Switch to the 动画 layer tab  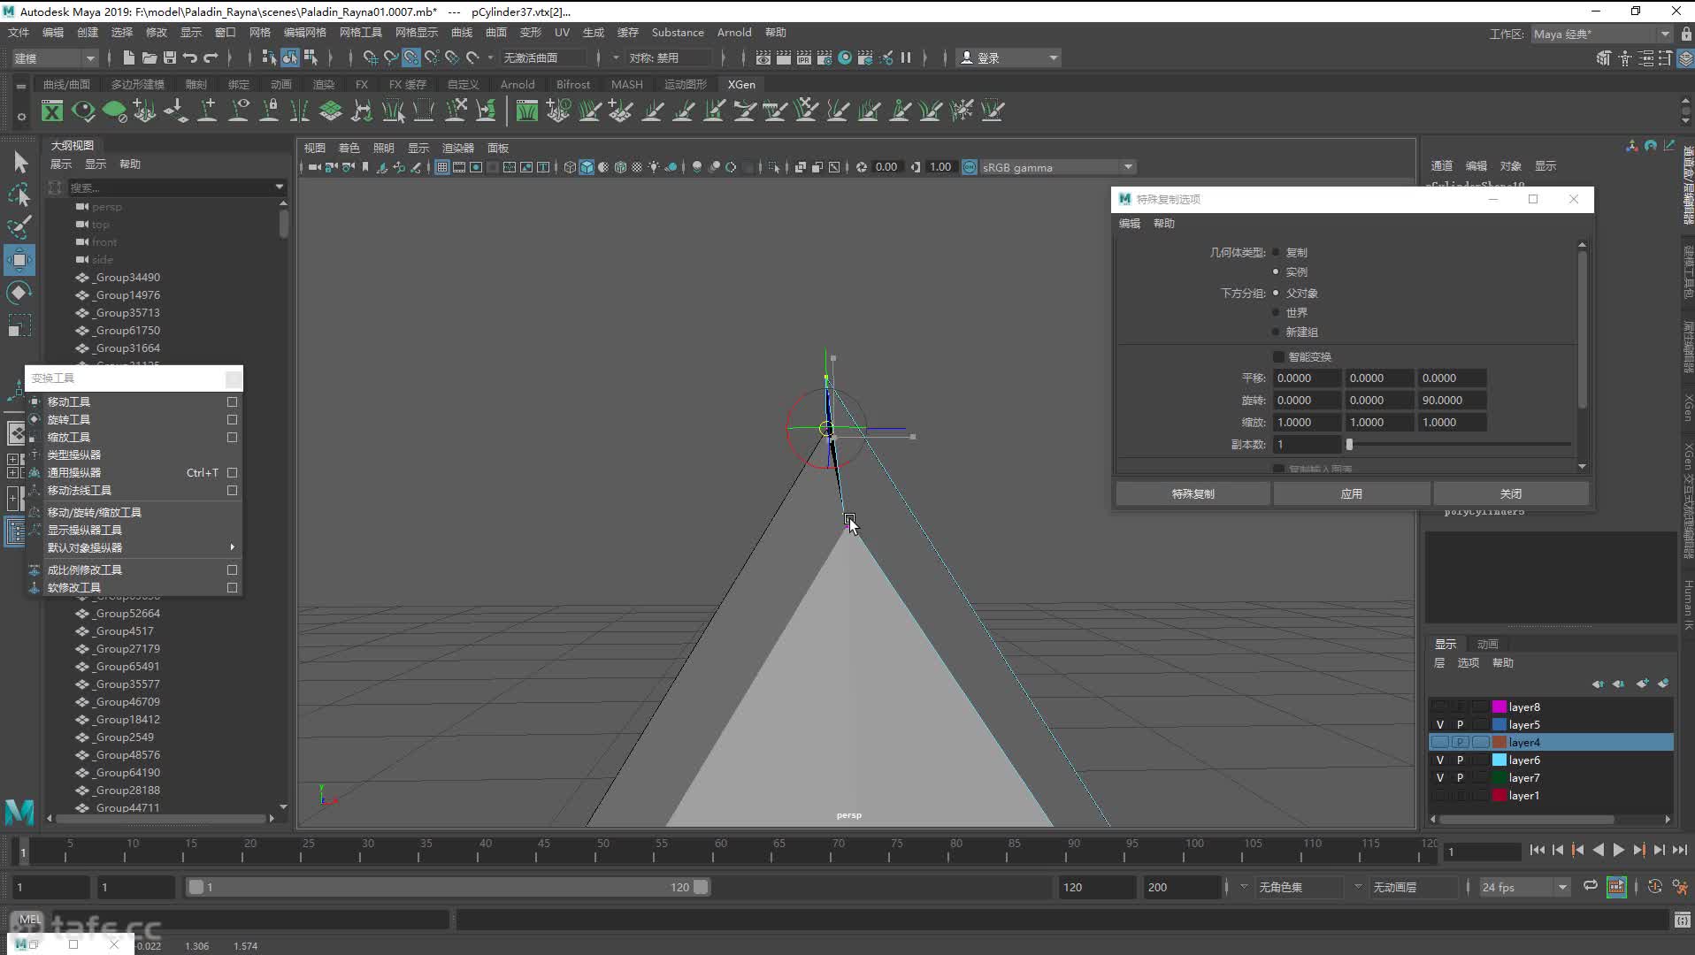(1487, 644)
